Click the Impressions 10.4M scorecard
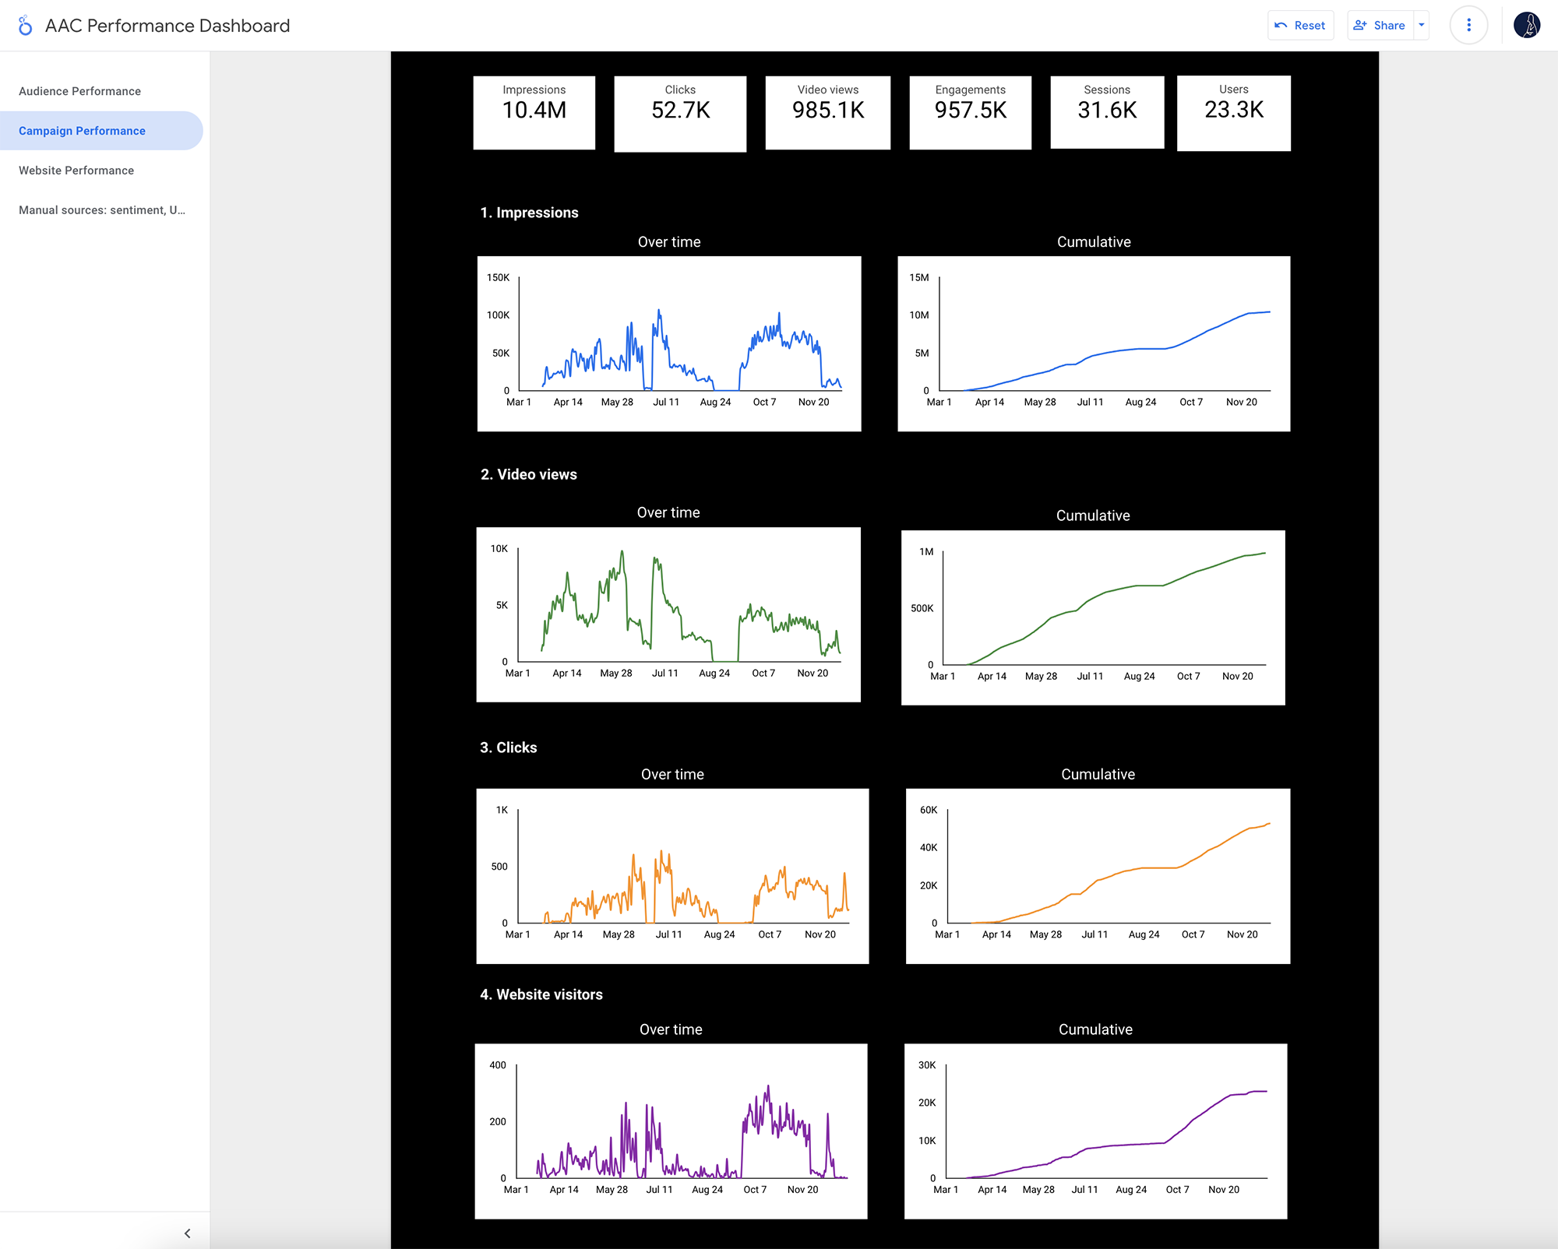1558x1249 pixels. click(x=534, y=112)
